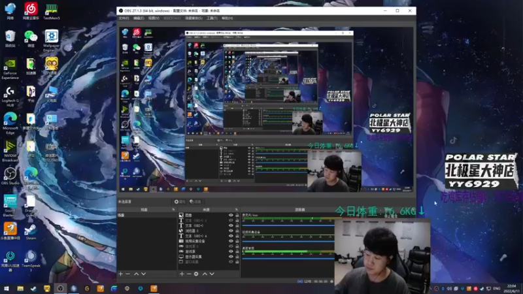Open the 场景集合(S) menu in OBS

point(194,18)
